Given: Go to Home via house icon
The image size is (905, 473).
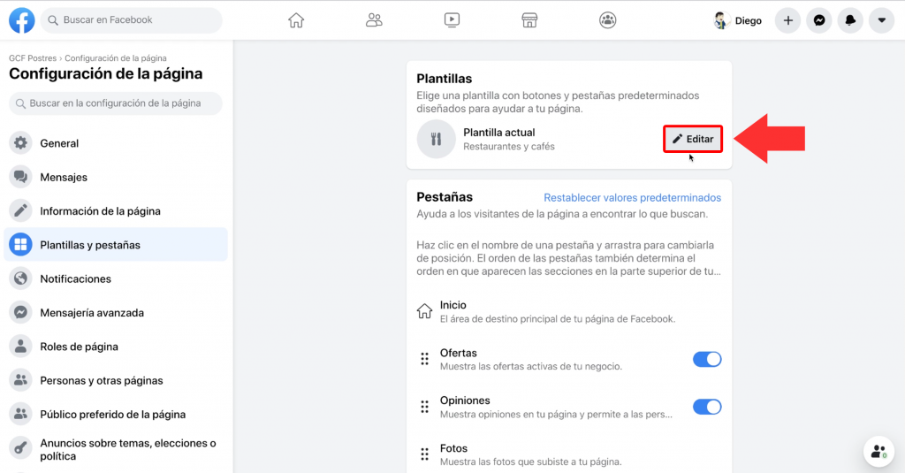Looking at the screenshot, I should (296, 20).
